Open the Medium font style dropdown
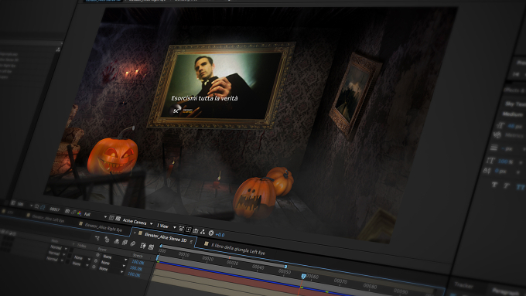 pyautogui.click(x=513, y=114)
